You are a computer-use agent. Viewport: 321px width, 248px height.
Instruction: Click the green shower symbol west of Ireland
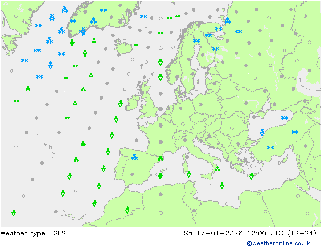pyautogui.click(x=121, y=104)
